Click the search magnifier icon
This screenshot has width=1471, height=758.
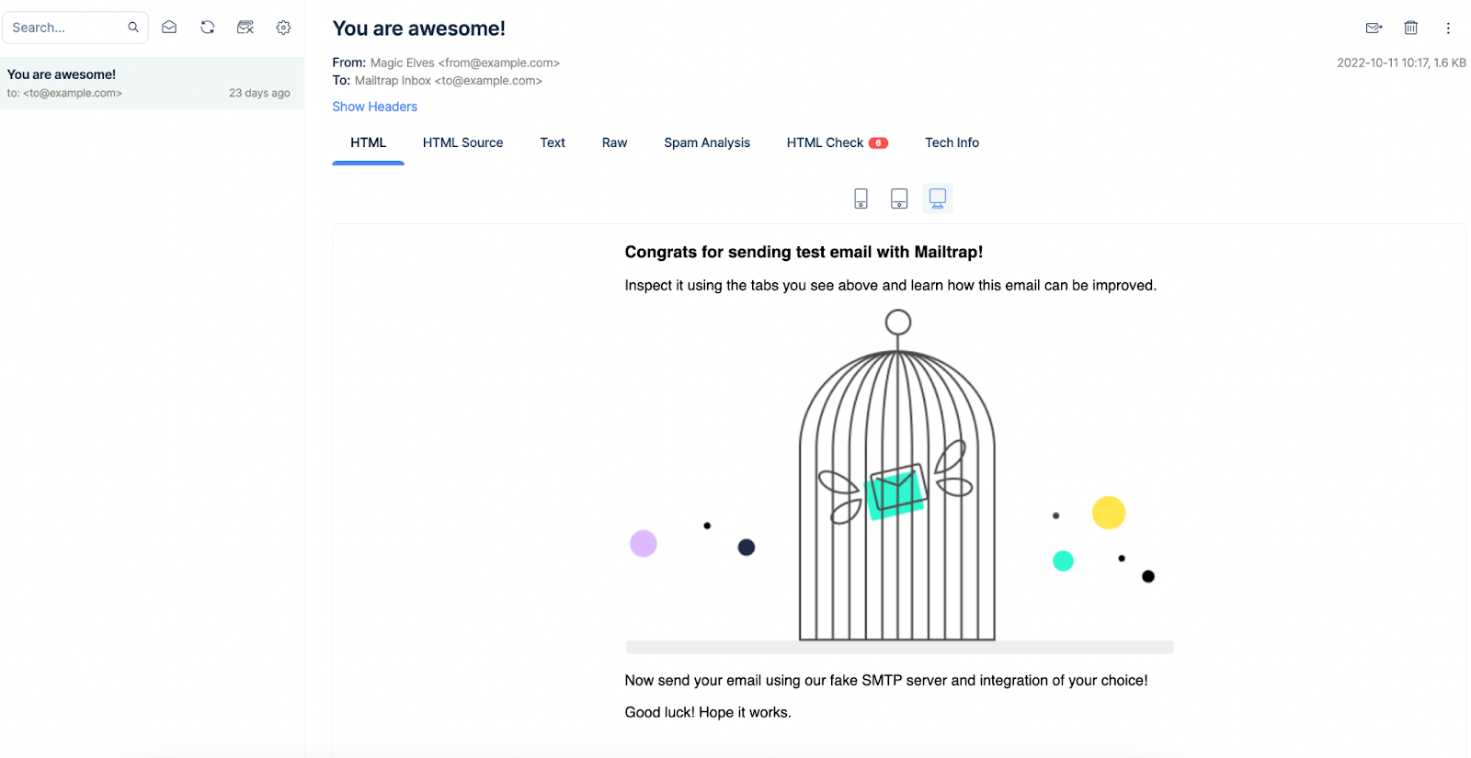pyautogui.click(x=133, y=28)
